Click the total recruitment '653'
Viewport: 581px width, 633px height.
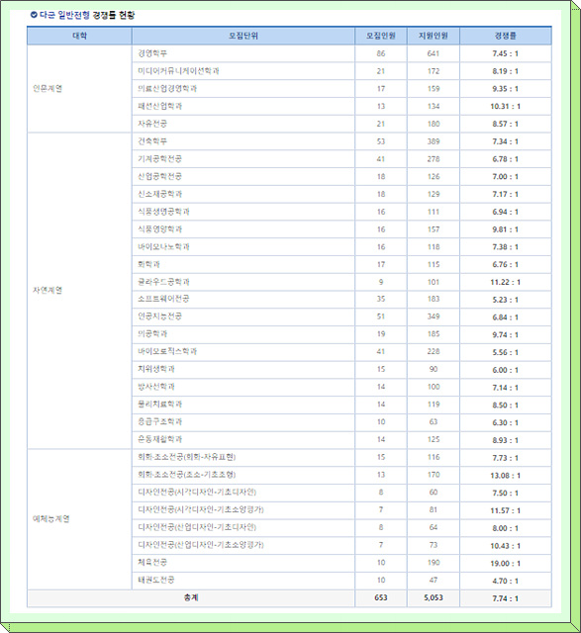click(381, 597)
